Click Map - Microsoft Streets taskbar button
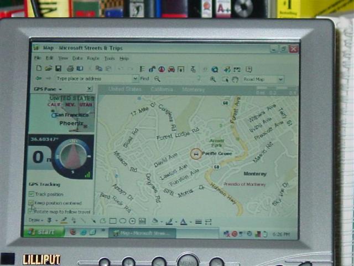 pyautogui.click(x=142, y=233)
